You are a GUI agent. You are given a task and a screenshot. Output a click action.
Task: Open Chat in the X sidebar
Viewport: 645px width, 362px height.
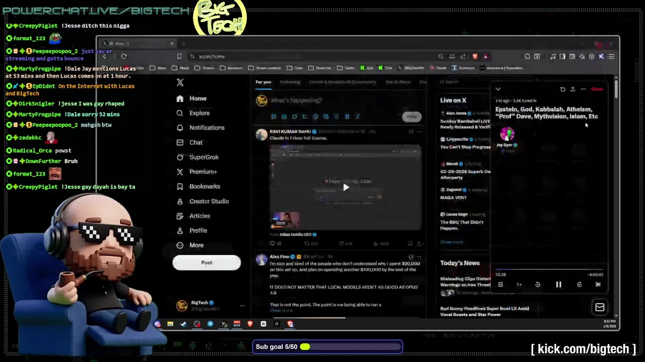190,142
